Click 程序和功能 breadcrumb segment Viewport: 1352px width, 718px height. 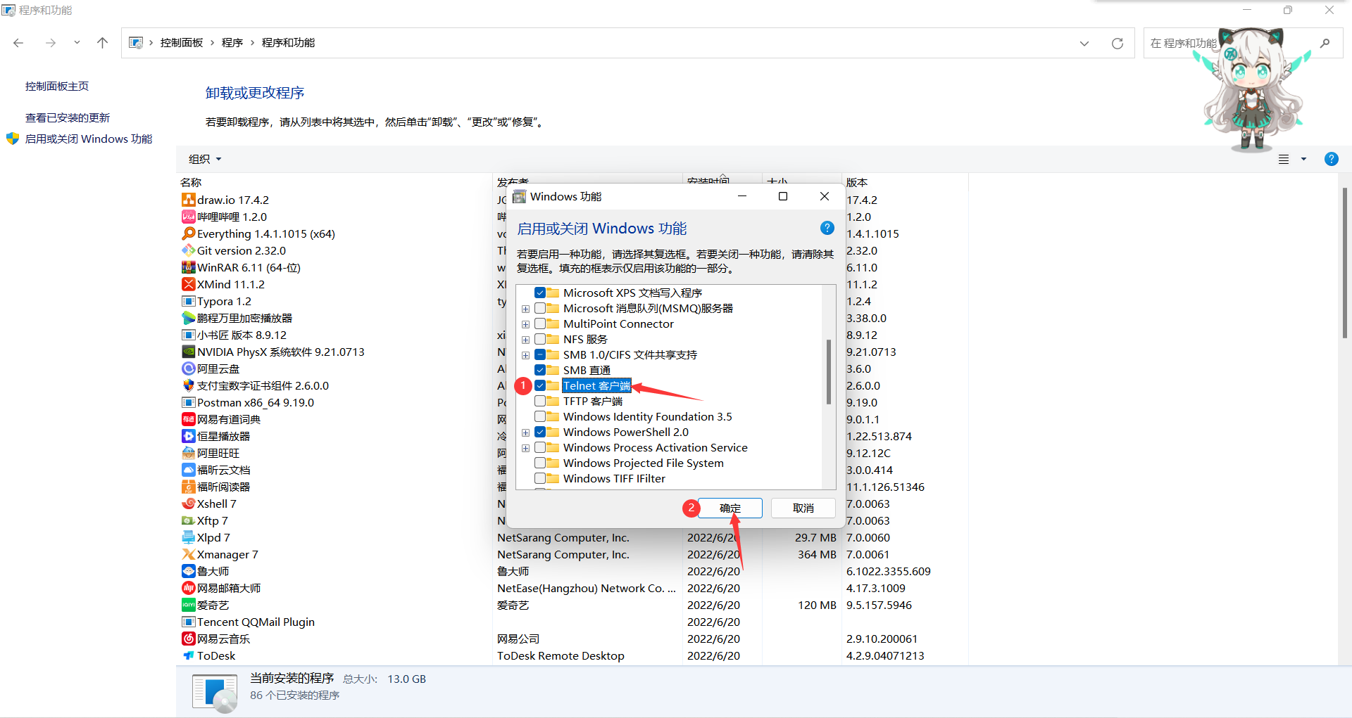tap(288, 43)
